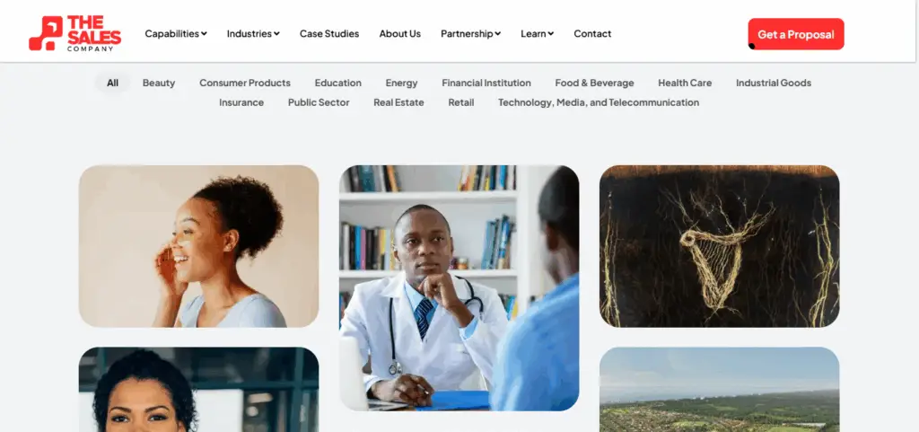Select the Energy category filter

[x=401, y=84]
